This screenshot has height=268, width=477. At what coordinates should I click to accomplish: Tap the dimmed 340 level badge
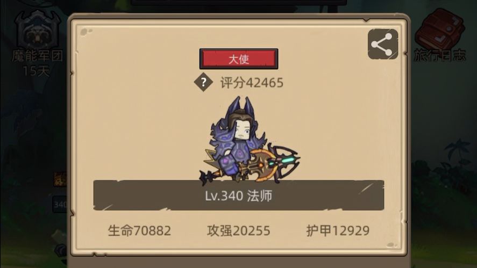point(60,205)
